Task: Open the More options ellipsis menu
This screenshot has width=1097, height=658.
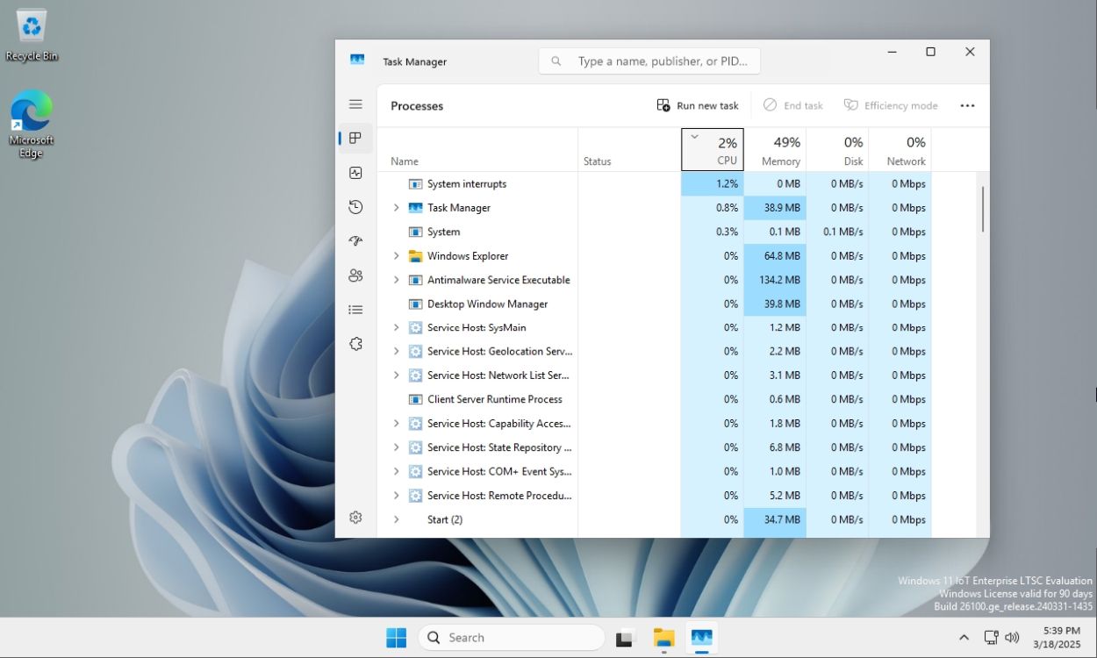Action: [967, 105]
